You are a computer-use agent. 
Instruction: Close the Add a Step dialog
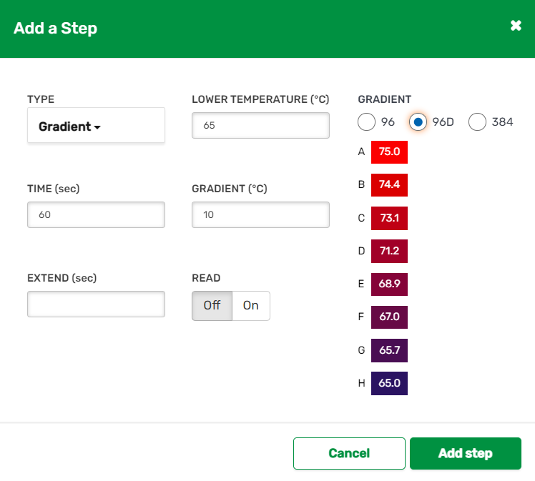(516, 26)
